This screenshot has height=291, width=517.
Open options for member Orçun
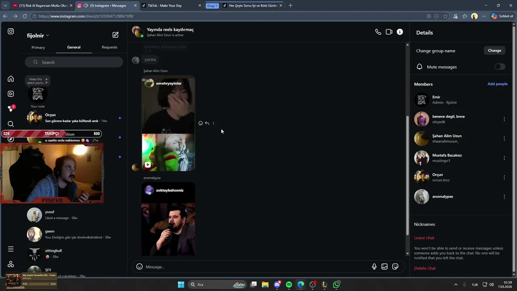pos(504,177)
